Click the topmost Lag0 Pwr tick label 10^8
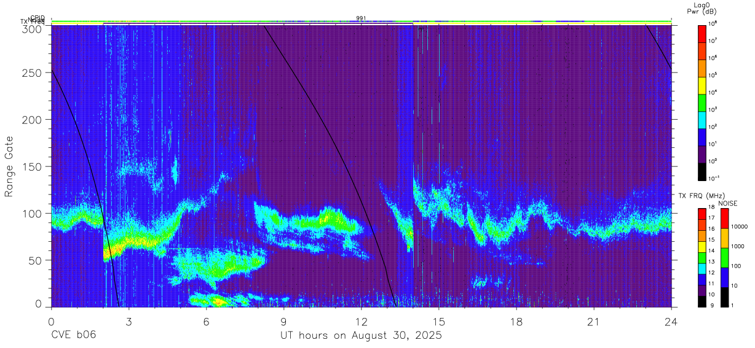The height and width of the screenshot is (348, 755). [713, 23]
